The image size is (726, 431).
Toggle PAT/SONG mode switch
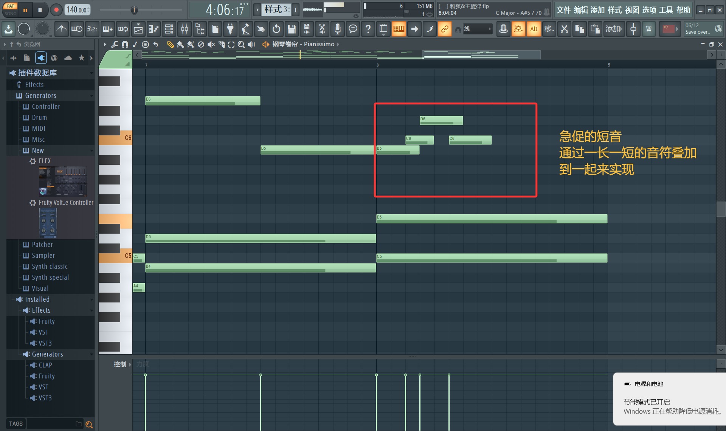pyautogui.click(x=10, y=9)
